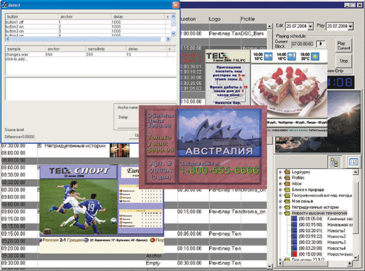Click the button column header in detect
Screen dimensions: 365x271
coord(32,16)
